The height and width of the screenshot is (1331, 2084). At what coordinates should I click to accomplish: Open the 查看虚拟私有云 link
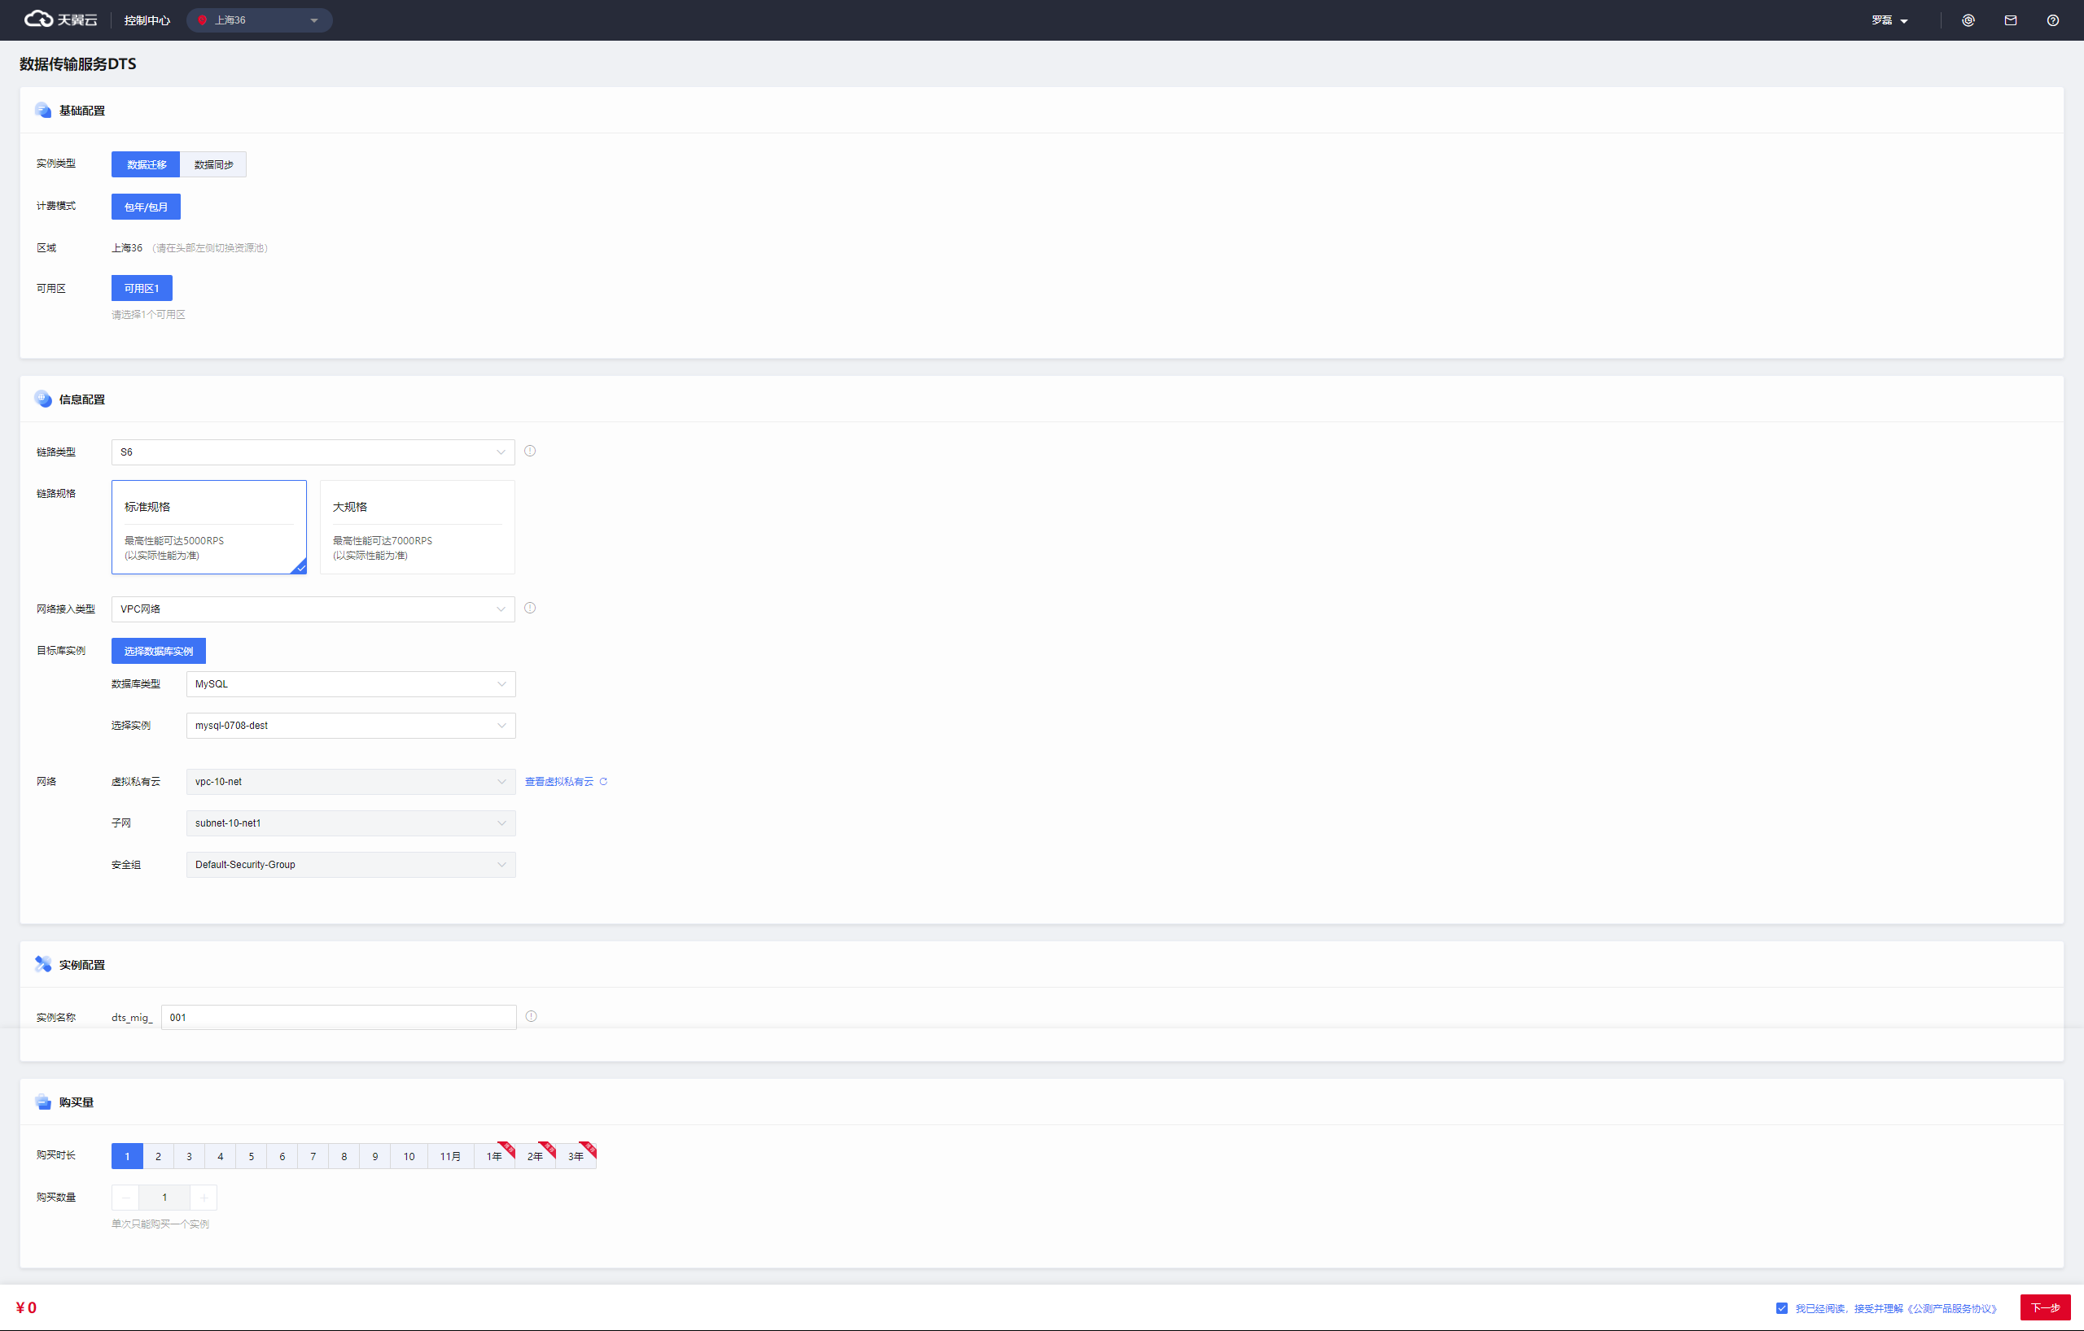click(559, 781)
